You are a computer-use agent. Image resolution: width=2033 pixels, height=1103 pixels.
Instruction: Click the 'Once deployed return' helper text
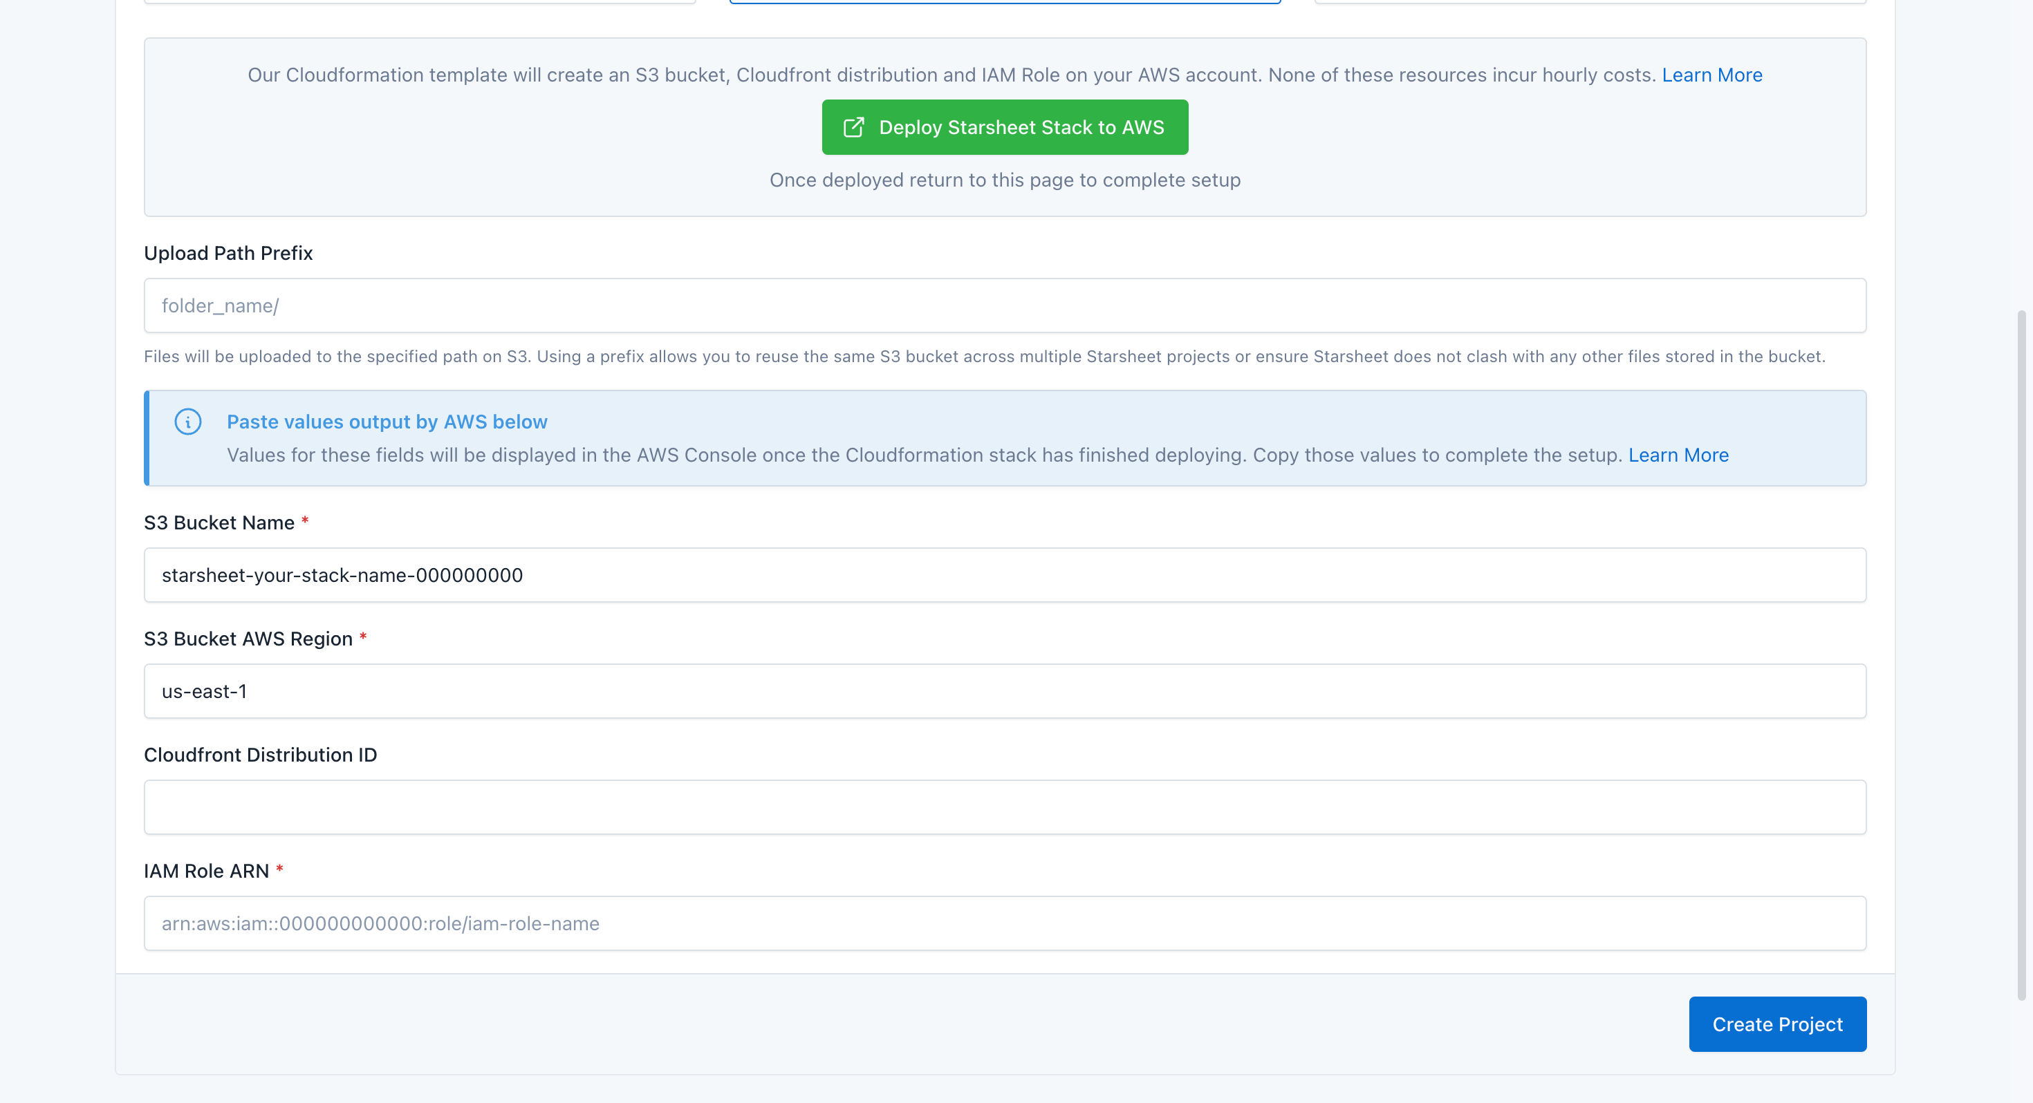point(1004,180)
